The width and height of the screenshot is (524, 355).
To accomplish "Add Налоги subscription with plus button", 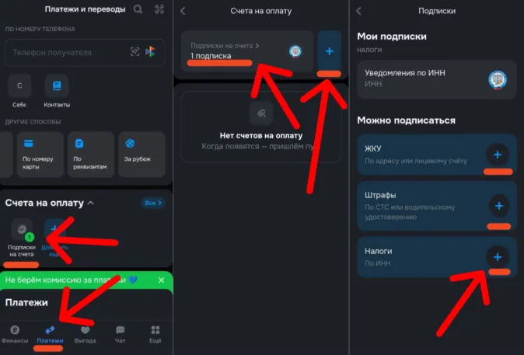I will click(498, 257).
